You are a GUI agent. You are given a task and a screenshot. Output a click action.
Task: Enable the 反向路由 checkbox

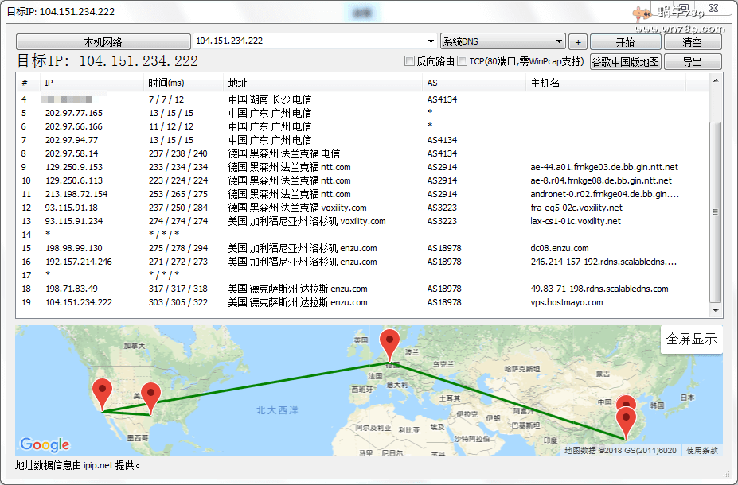tap(410, 61)
